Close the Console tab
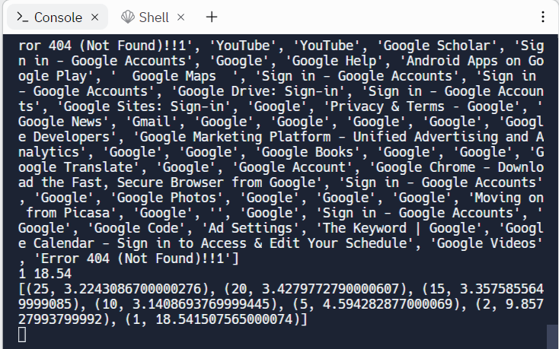 click(x=94, y=17)
